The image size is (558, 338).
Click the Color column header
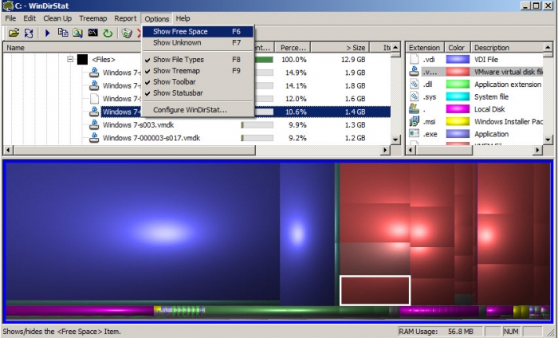[x=458, y=47]
